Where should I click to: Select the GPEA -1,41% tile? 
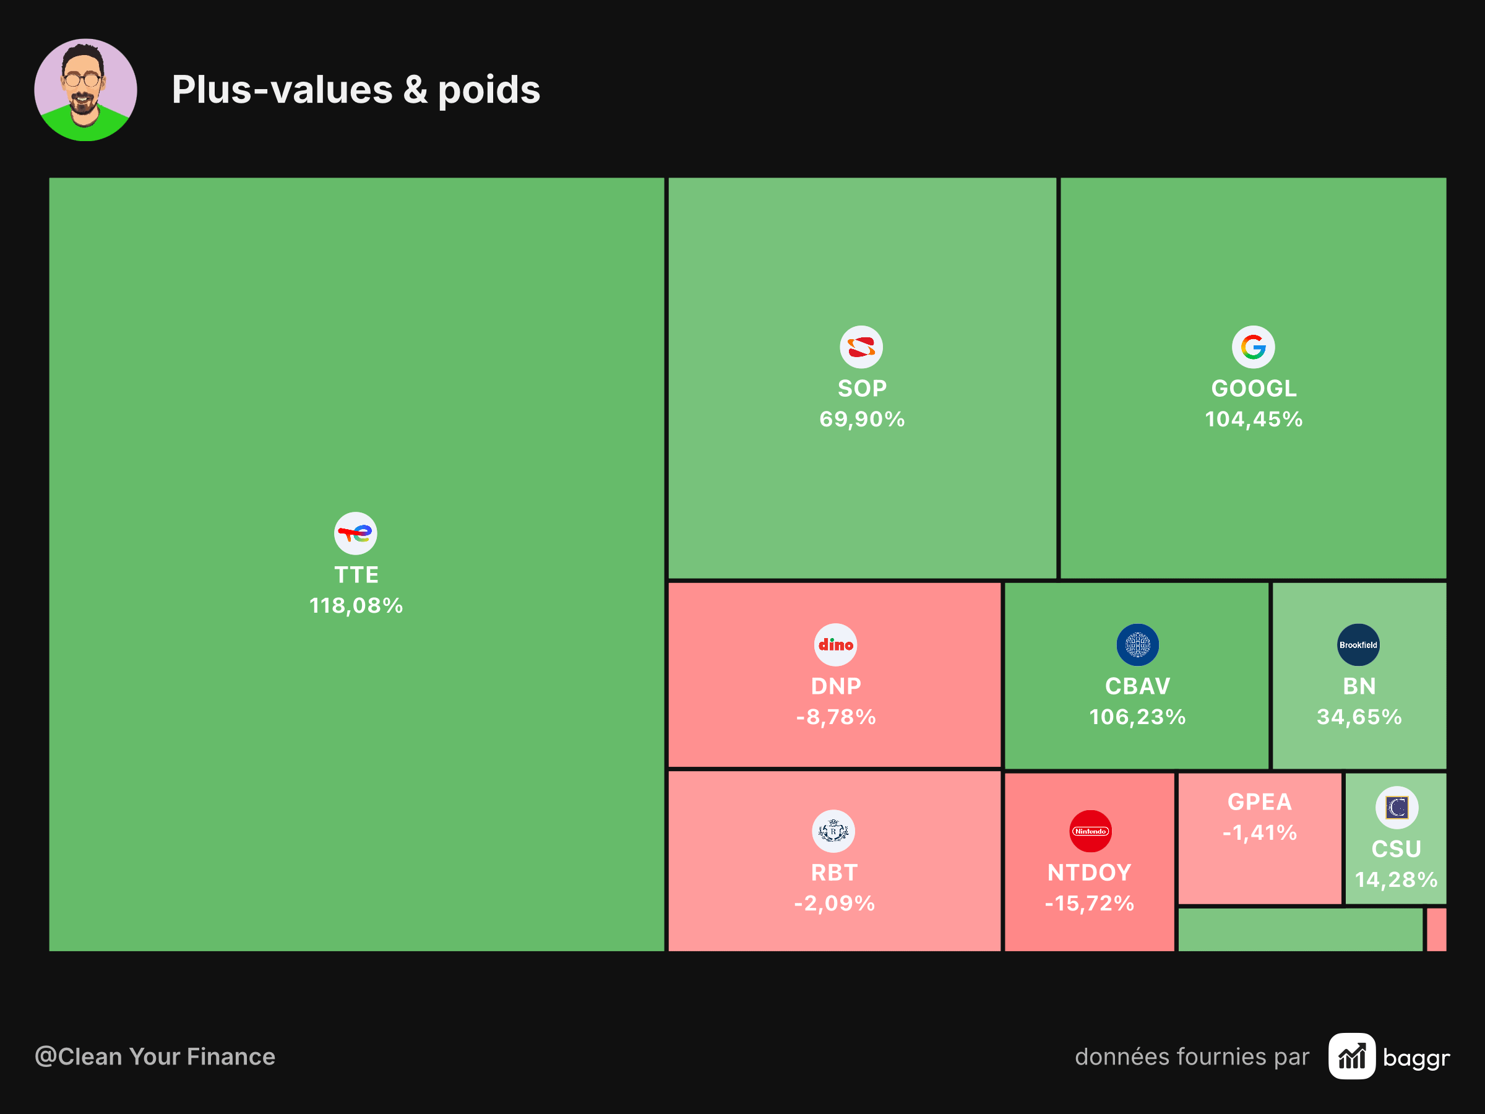point(1260,839)
